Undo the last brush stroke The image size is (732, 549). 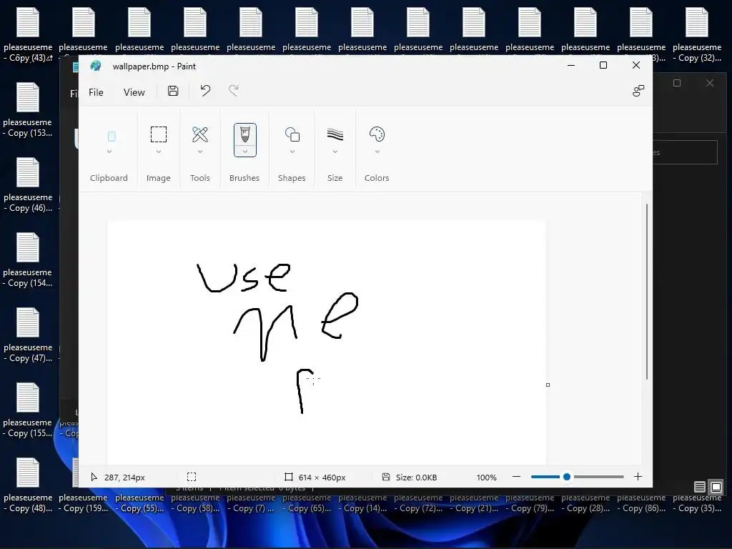tap(205, 91)
